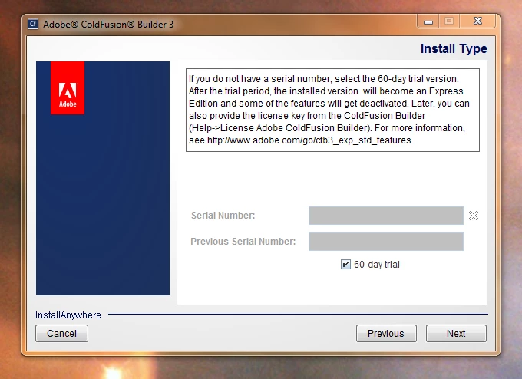Click the Adobe logo on blue panel
Screen dimensions: 522x379
[x=68, y=88]
